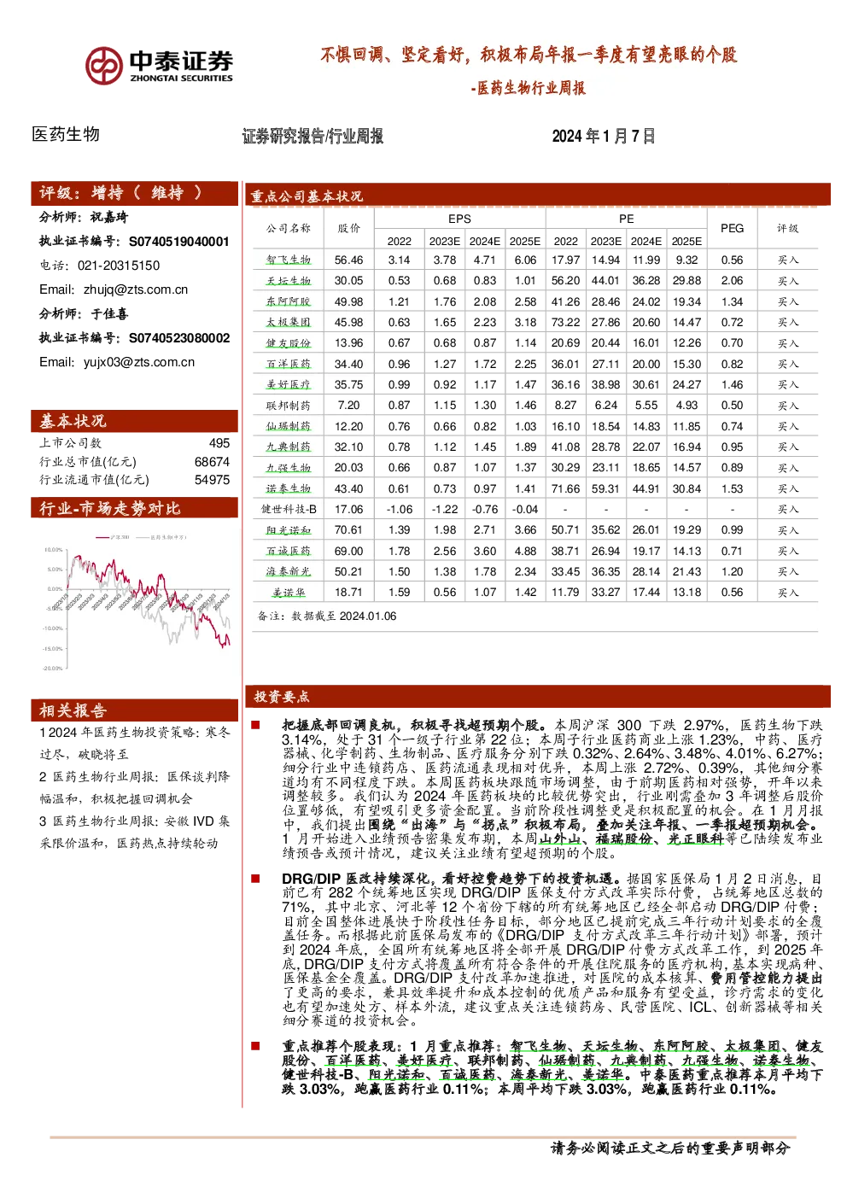Click the Zhongtai Securities logo
Viewport: 847px width, 1198px height.
point(159,66)
